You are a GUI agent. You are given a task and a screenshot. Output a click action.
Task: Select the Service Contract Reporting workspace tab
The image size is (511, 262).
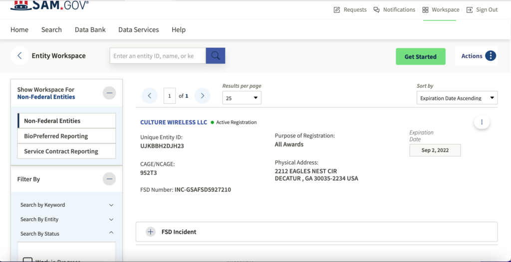[66, 151]
